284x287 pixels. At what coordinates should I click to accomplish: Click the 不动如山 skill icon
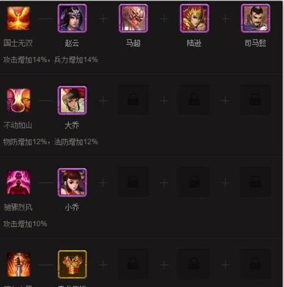[x=18, y=101]
